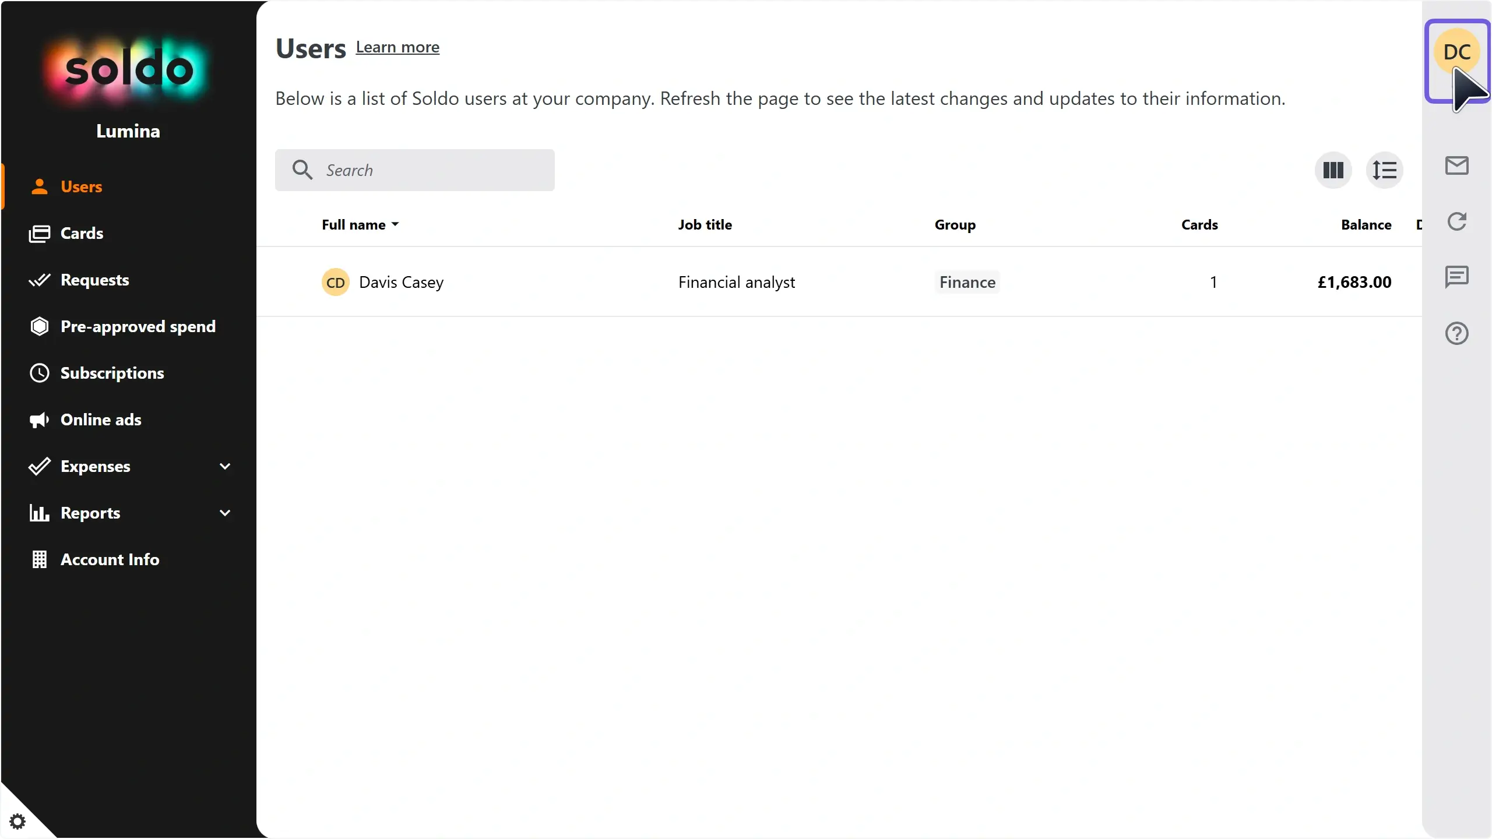Open the Davis Casey user row

[x=401, y=282]
